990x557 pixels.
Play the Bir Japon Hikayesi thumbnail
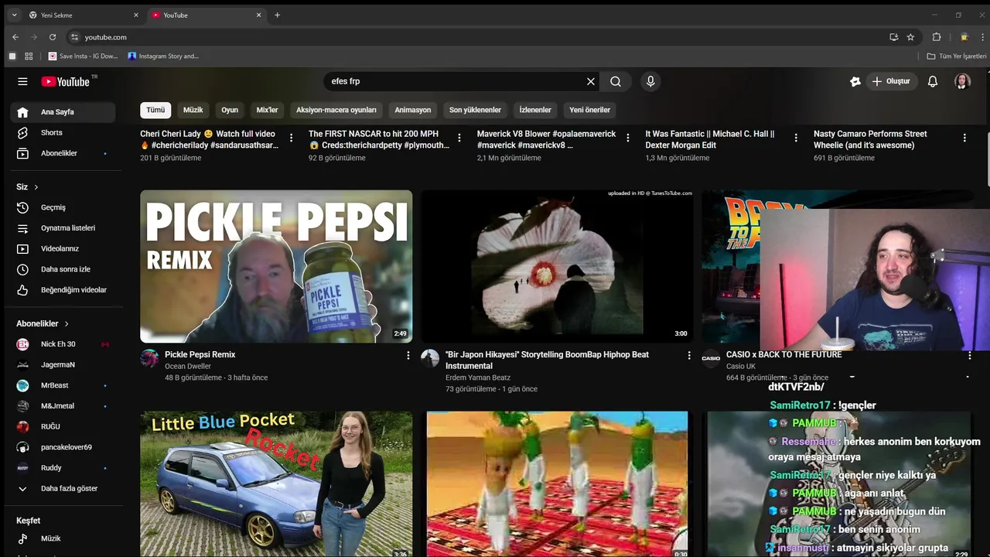tap(557, 266)
